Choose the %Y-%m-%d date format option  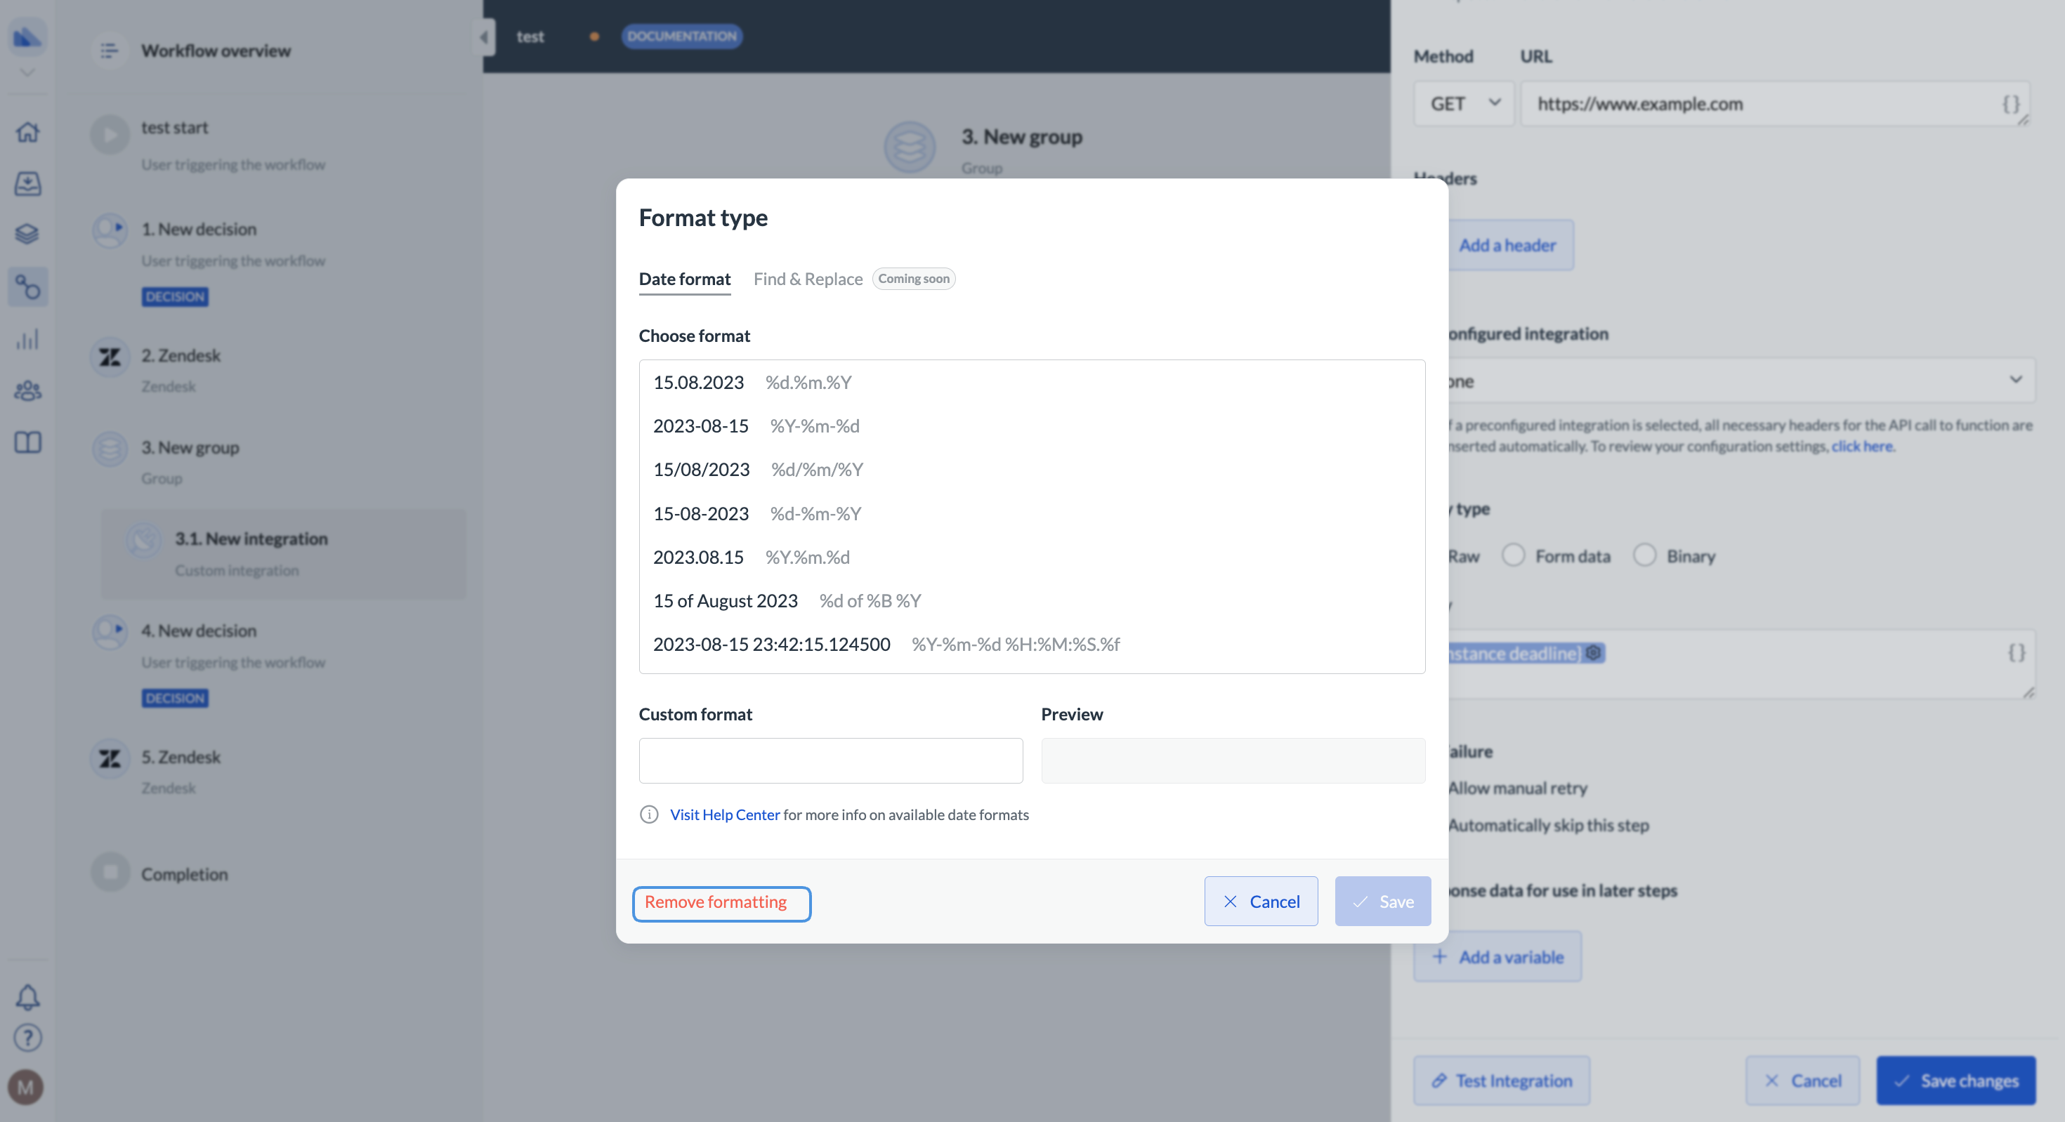(x=756, y=425)
